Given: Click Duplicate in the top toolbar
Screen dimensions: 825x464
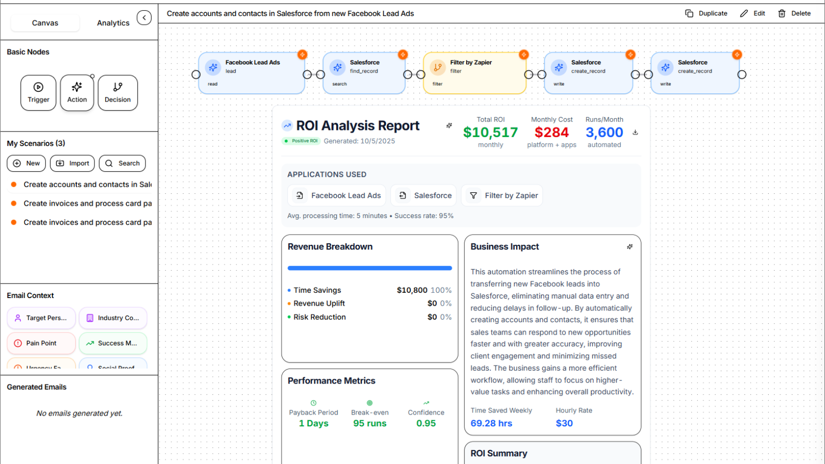Looking at the screenshot, I should coord(706,13).
